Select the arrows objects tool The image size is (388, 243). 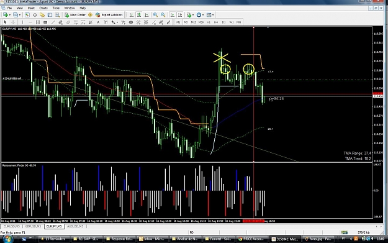(x=114, y=22)
